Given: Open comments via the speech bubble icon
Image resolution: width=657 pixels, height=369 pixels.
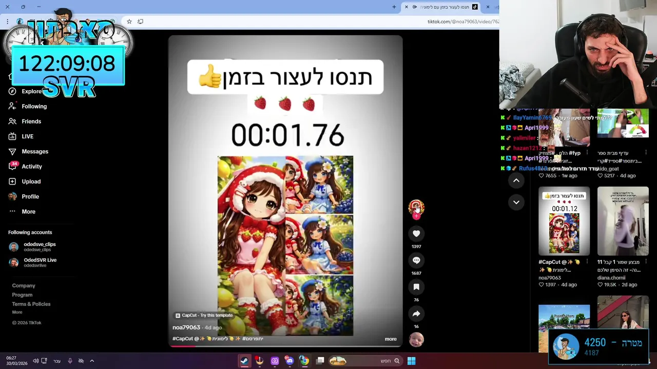Looking at the screenshot, I should pos(416,260).
